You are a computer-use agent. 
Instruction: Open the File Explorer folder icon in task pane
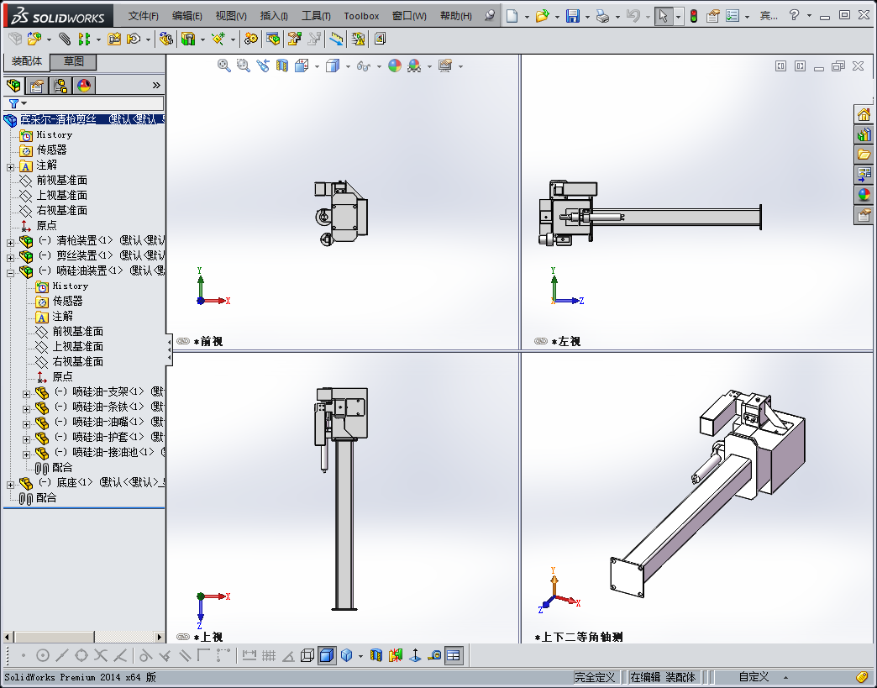point(864,155)
